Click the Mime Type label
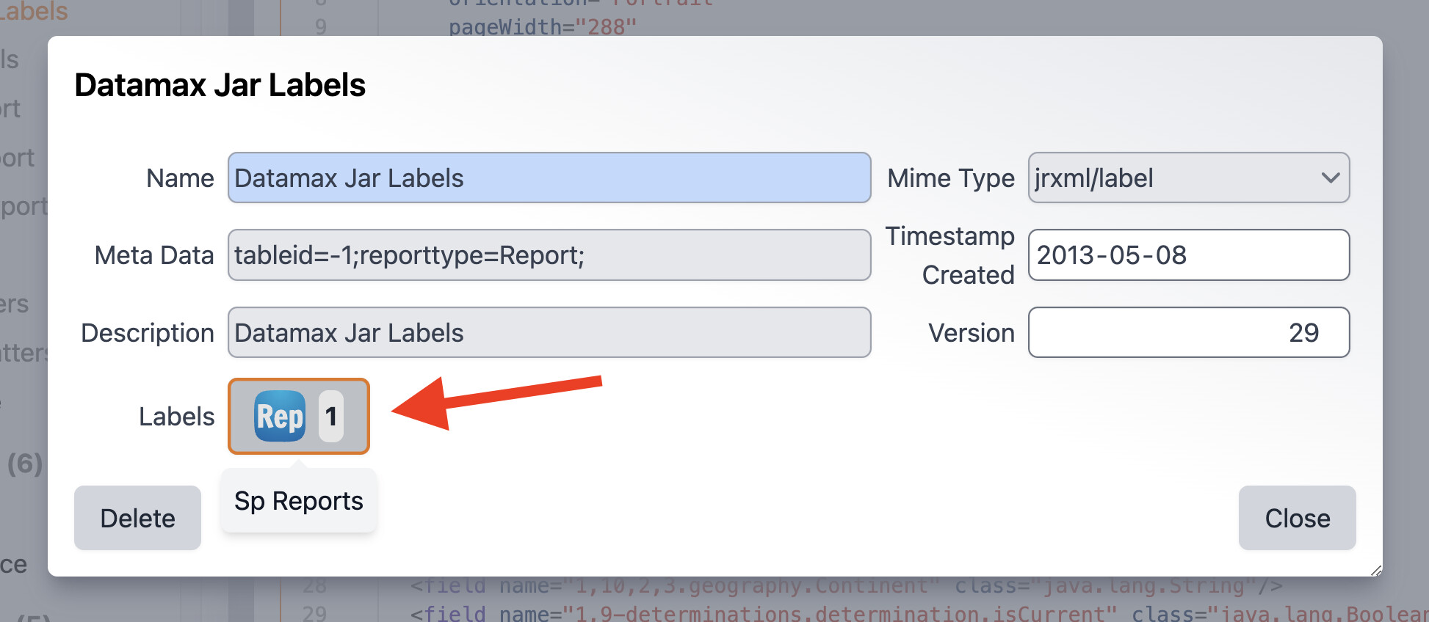Viewport: 1429px width, 622px height. click(x=950, y=178)
